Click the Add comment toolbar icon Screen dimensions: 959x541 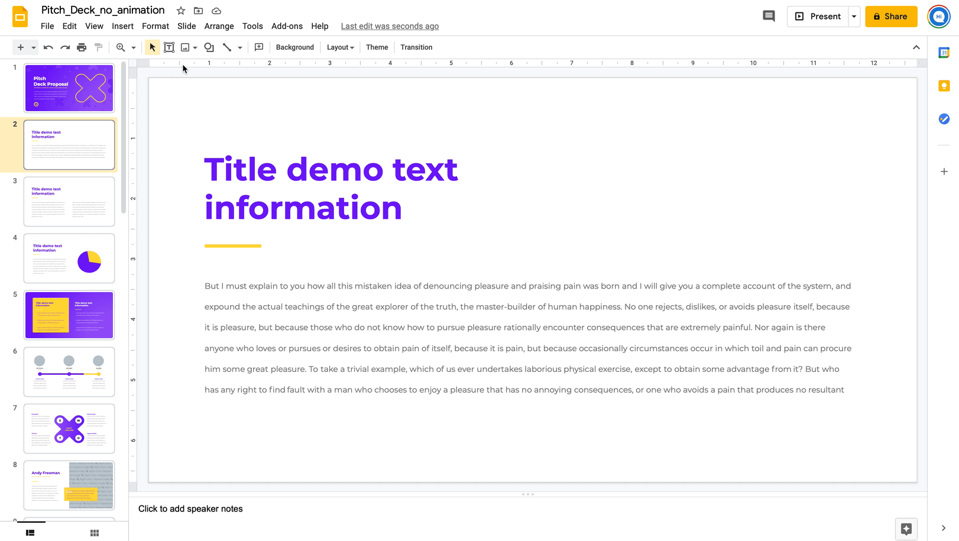[259, 47]
